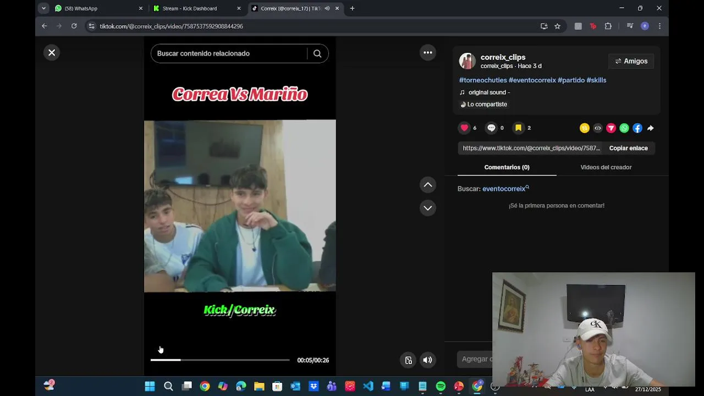The image size is (704, 396).
Task: Click the timestamp text 'Hace 3 d'
Action: click(x=530, y=66)
